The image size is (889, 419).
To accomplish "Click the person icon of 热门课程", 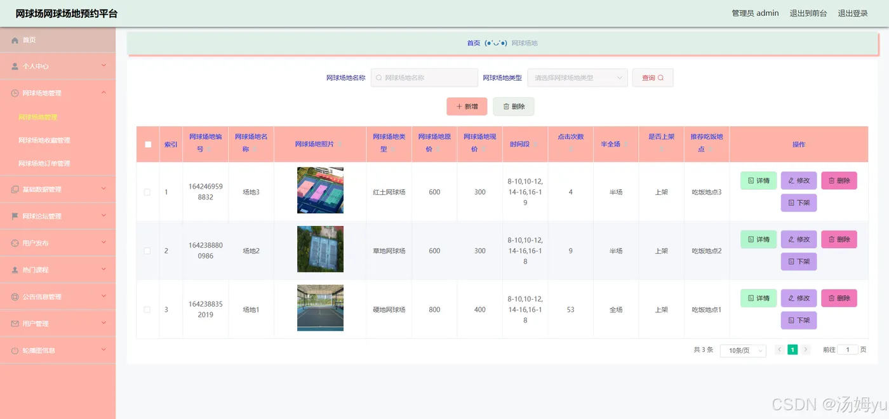I will 15,270.
